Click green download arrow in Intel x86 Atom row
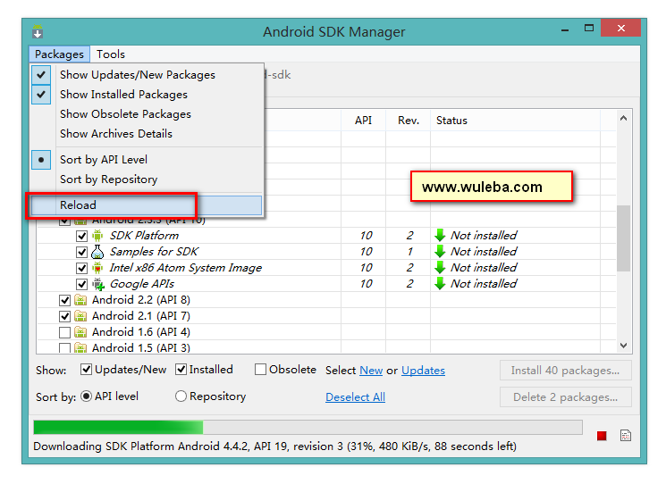The width and height of the screenshot is (666, 484). [x=440, y=268]
